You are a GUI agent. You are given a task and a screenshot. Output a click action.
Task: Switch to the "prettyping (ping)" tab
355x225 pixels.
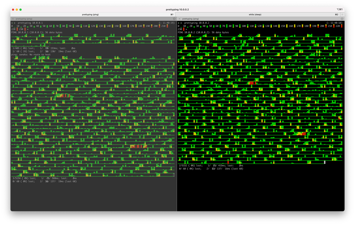[x=90, y=15]
